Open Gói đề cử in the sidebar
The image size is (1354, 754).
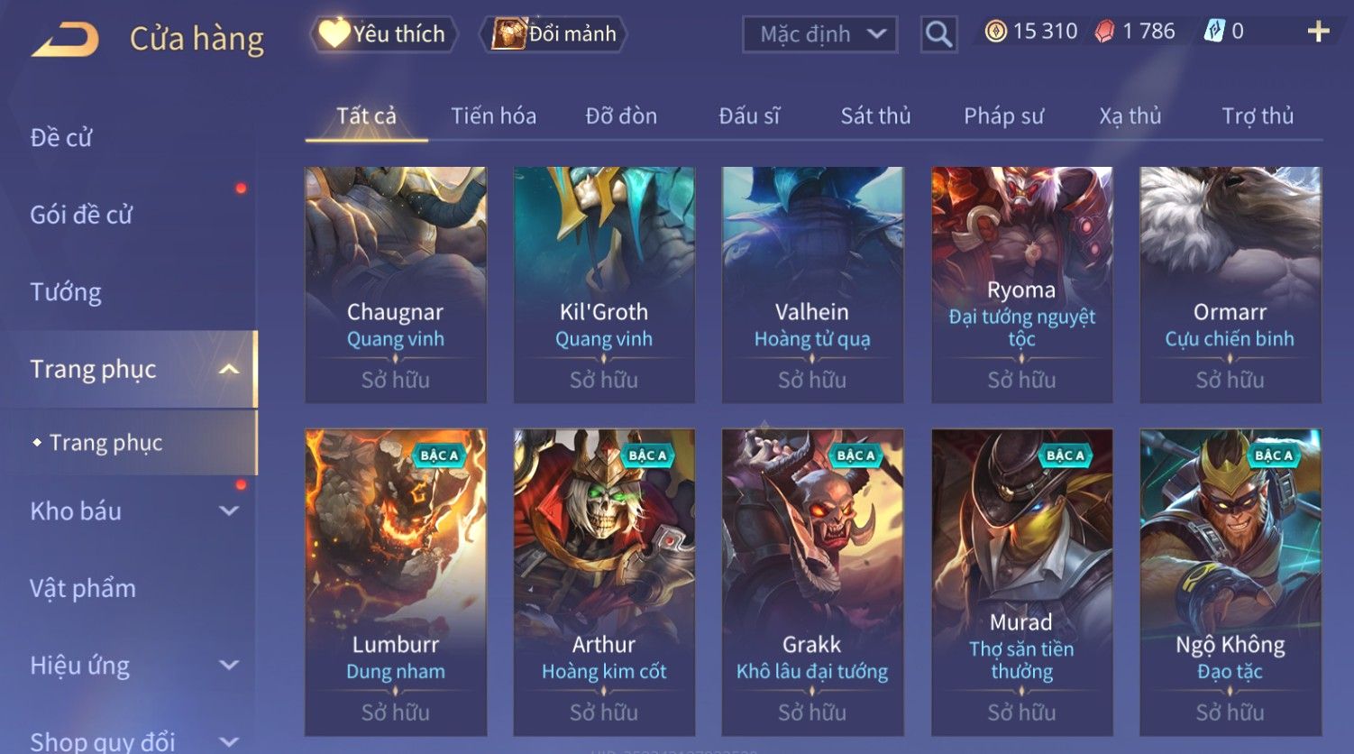81,215
